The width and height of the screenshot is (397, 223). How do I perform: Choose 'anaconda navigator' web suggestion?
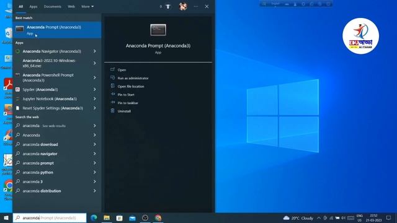[x=52, y=154]
